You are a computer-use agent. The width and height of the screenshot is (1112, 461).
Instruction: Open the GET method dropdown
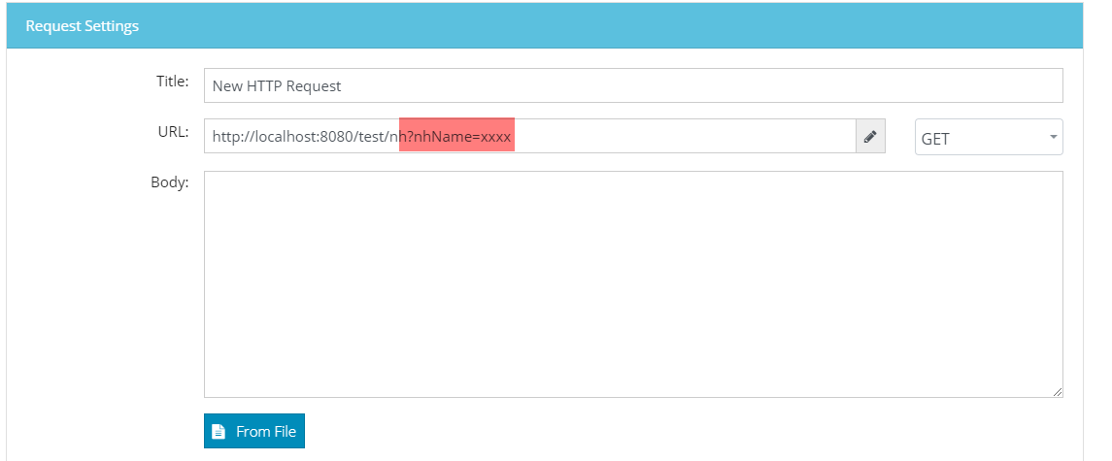click(989, 137)
